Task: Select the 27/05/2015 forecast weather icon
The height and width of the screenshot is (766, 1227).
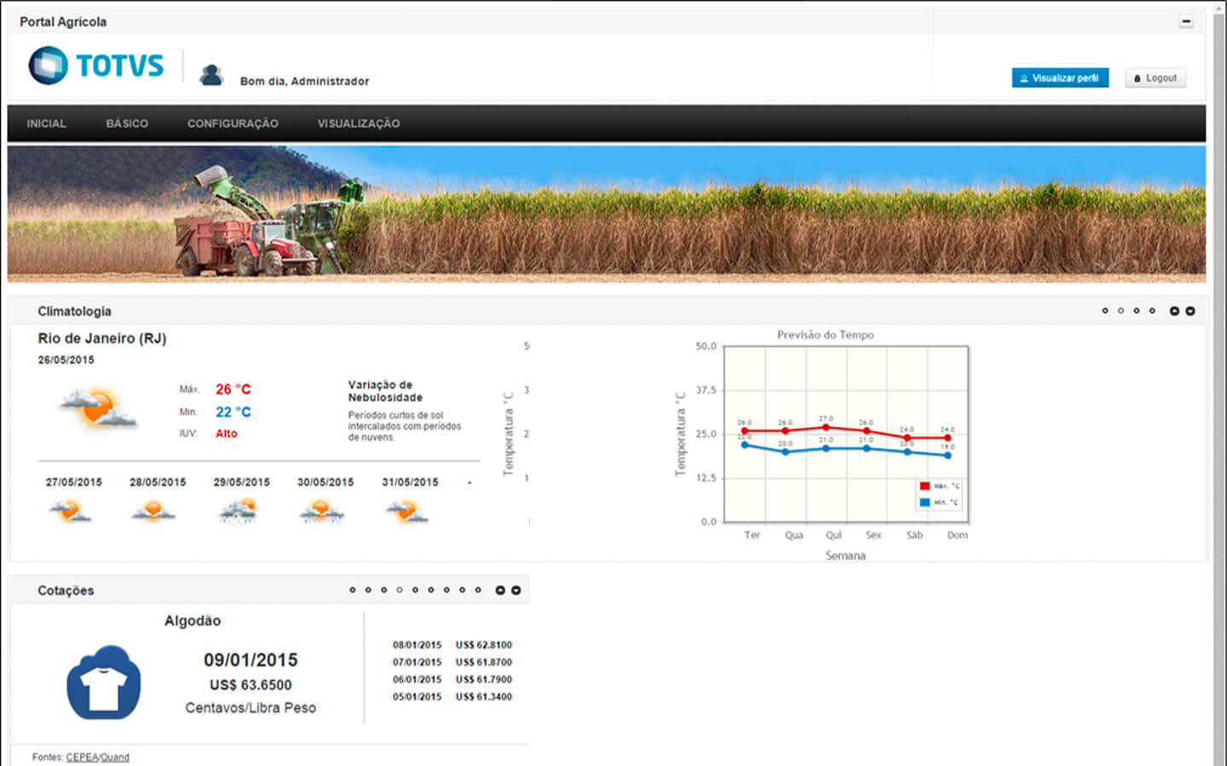Action: [70, 511]
